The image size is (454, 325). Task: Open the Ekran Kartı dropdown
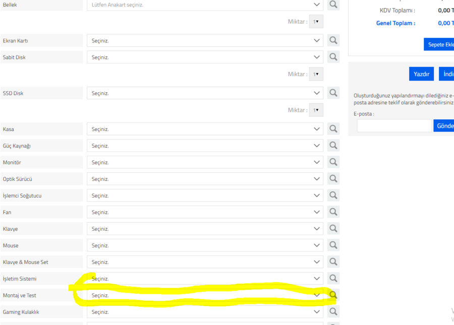205,41
